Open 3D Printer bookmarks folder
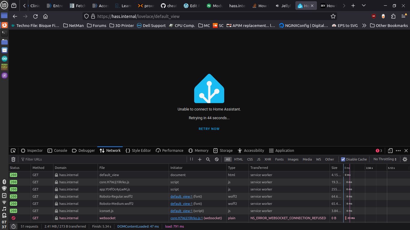The width and height of the screenshot is (410, 230). coord(122,25)
